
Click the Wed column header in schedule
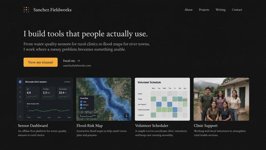click(x=164, y=88)
